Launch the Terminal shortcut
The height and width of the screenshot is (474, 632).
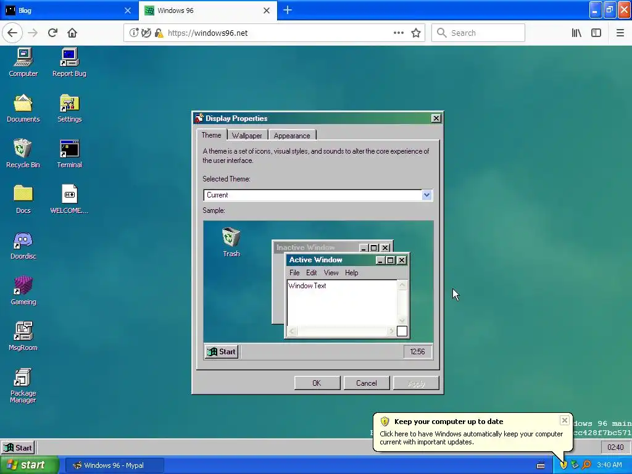point(69,154)
